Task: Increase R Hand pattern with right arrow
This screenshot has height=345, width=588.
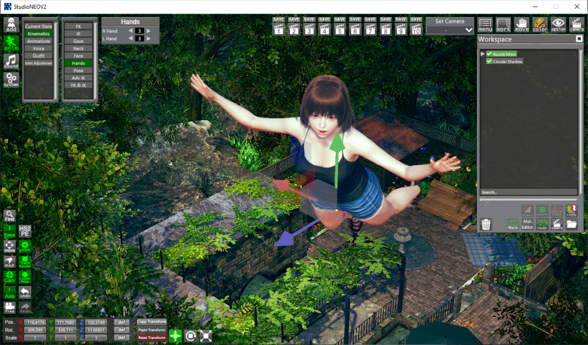Action: click(149, 31)
